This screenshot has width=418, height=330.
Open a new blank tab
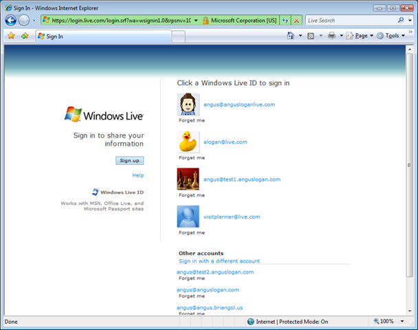point(178,36)
